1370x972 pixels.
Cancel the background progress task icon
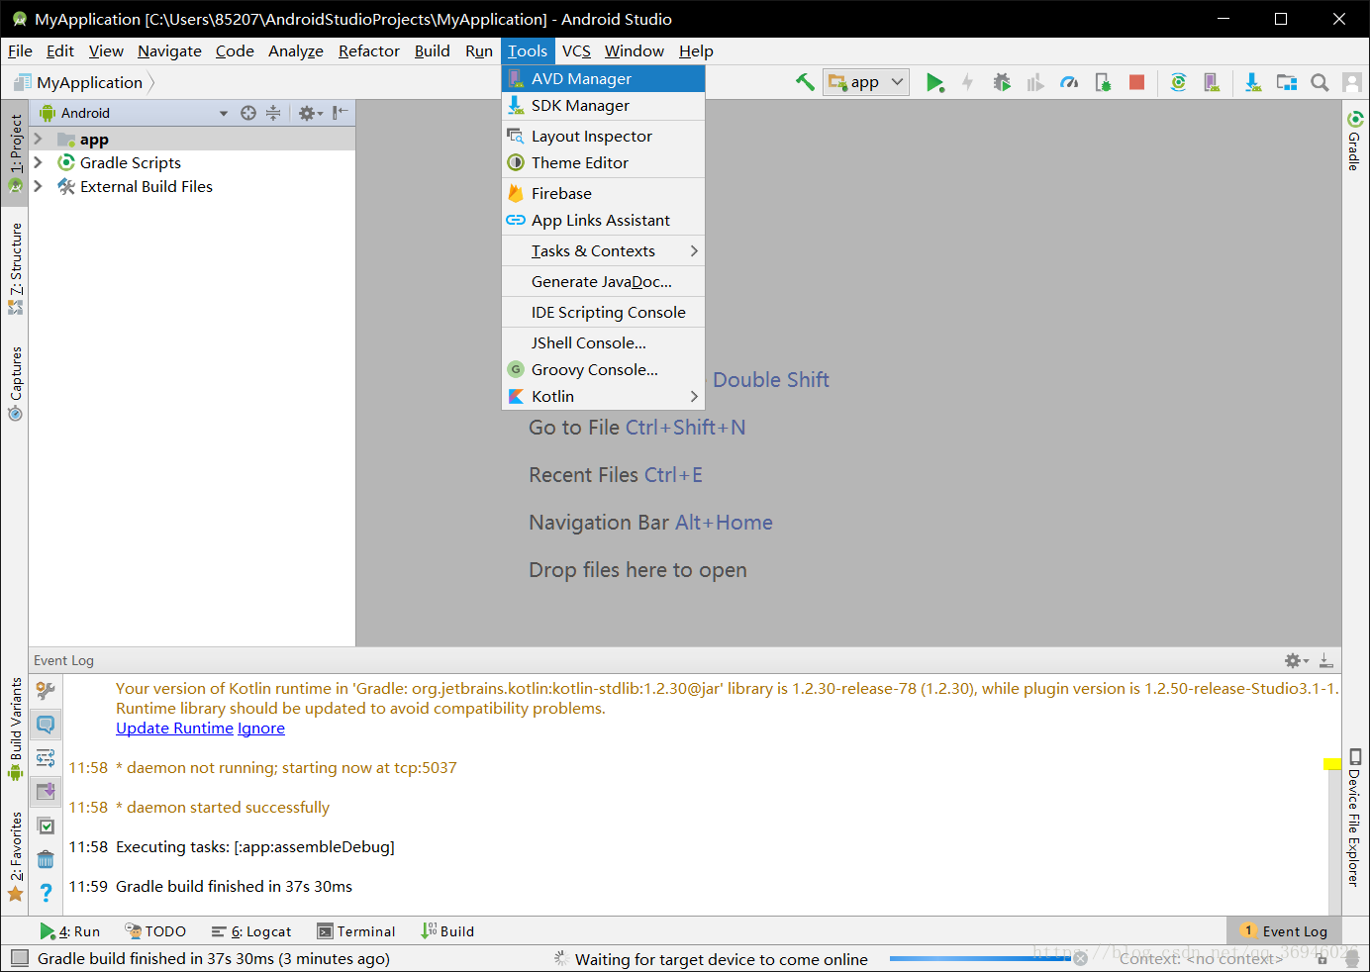tap(1081, 958)
